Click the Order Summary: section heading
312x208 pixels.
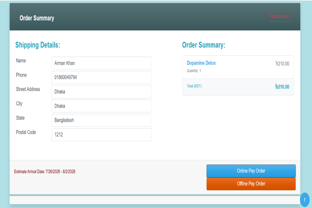click(x=204, y=45)
